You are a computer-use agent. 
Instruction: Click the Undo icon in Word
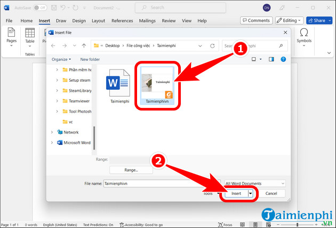pos(63,7)
